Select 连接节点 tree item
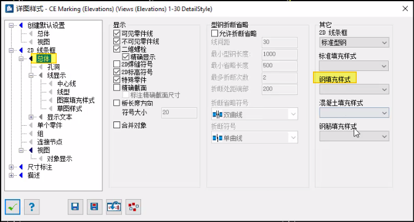 pyautogui.click(x=50, y=142)
